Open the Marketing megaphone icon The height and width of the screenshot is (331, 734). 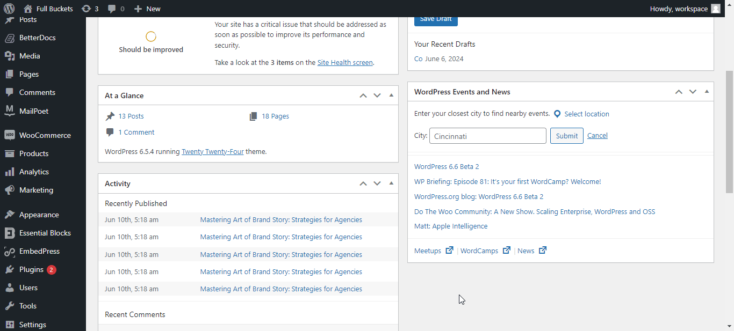(10, 190)
